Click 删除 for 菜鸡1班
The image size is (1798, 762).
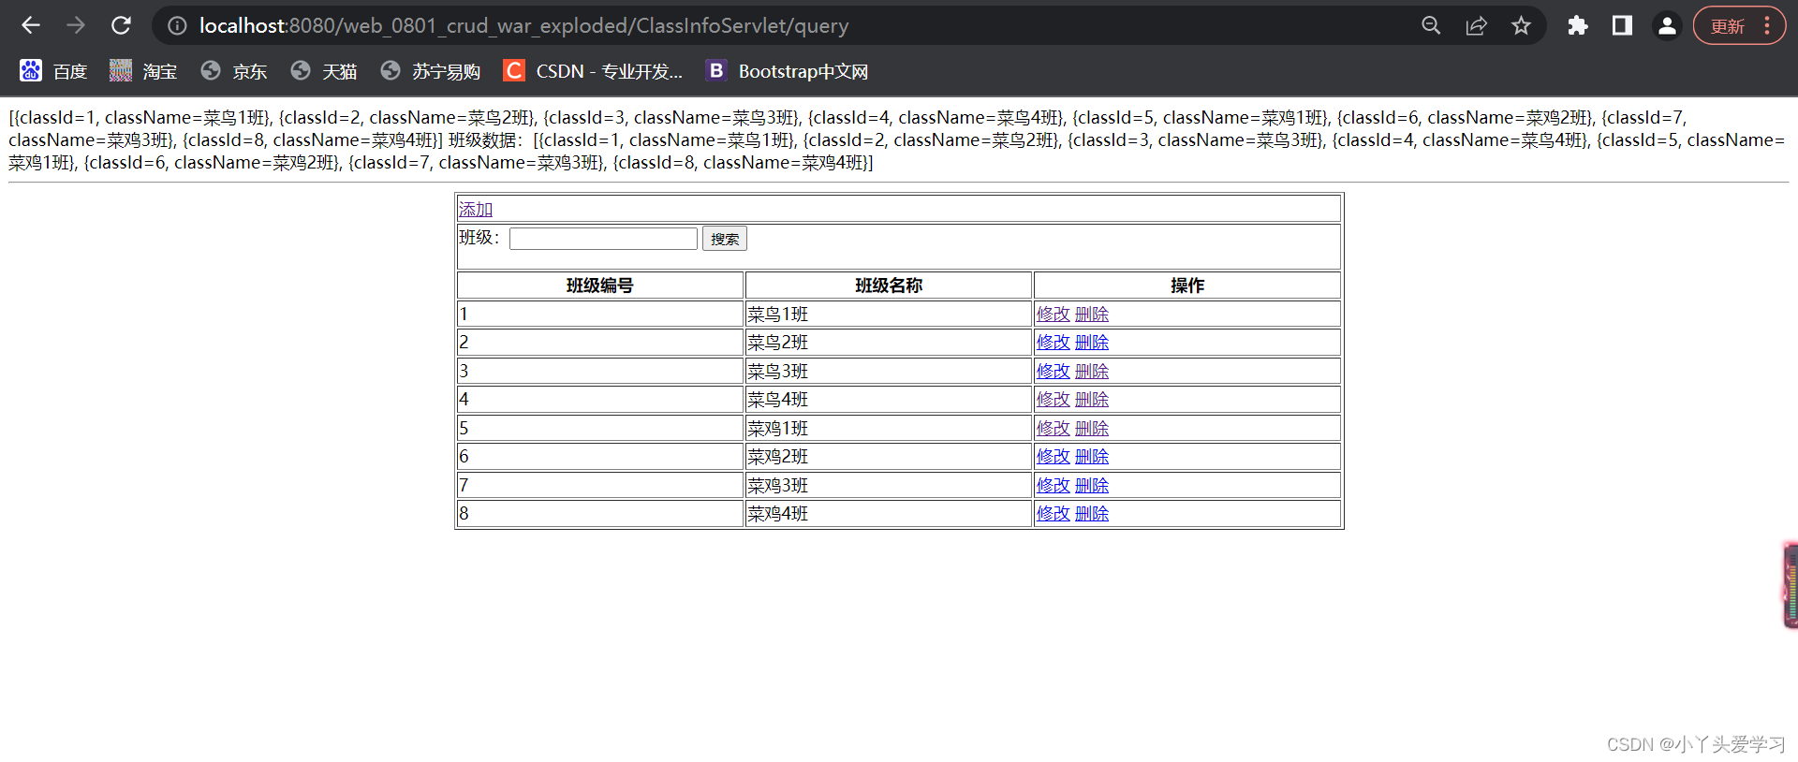tap(1092, 429)
